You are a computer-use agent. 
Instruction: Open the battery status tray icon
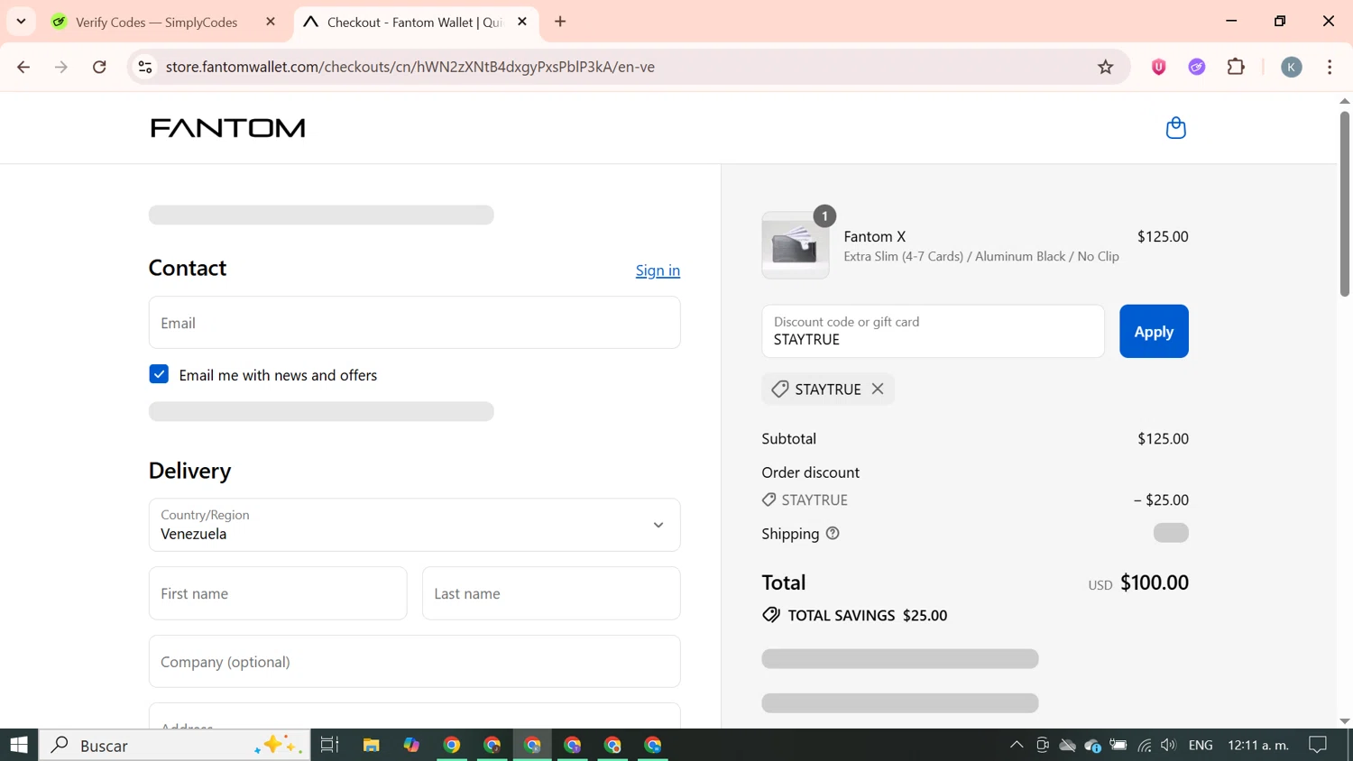pos(1118,745)
